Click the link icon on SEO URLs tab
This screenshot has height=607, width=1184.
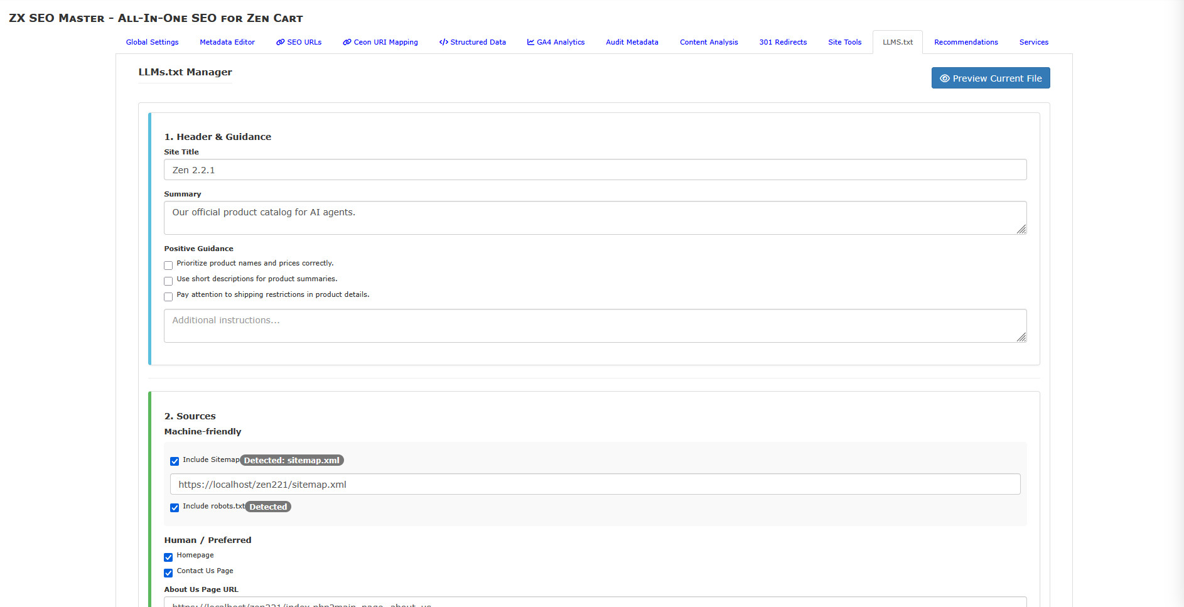(x=280, y=42)
